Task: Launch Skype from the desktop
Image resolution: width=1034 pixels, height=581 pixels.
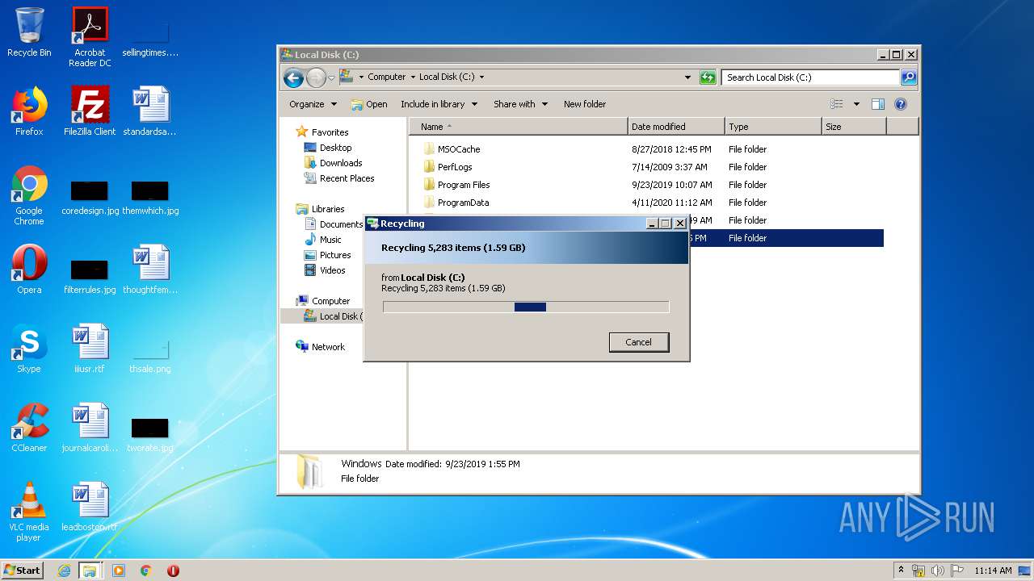Action: [29, 349]
